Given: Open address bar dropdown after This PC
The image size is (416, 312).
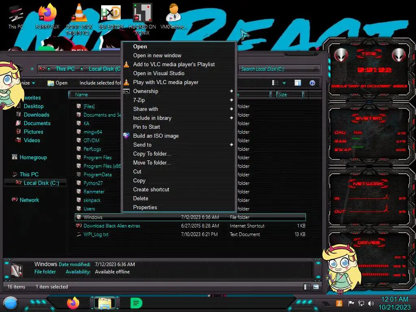Looking at the screenshot, I should click(x=82, y=69).
